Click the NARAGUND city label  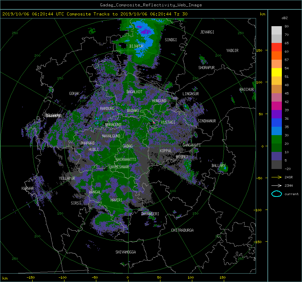[113, 125]
